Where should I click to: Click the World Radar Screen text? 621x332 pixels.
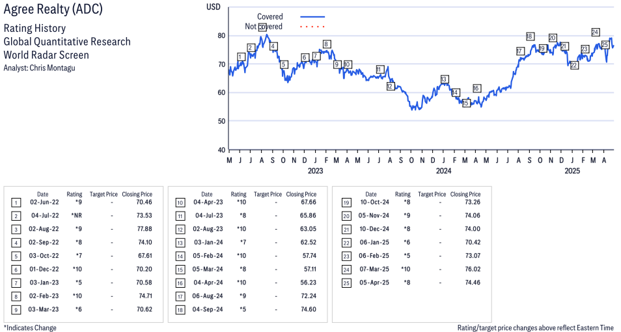pyautogui.click(x=46, y=55)
